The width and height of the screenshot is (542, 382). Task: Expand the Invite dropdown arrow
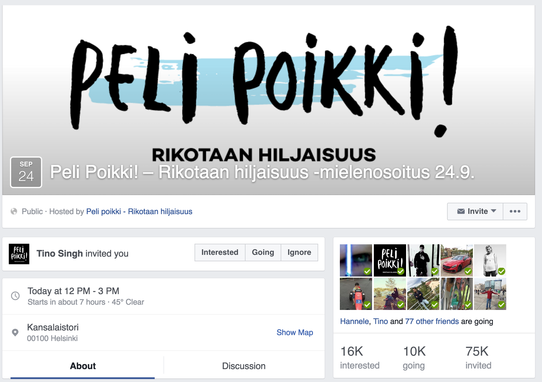[494, 211]
